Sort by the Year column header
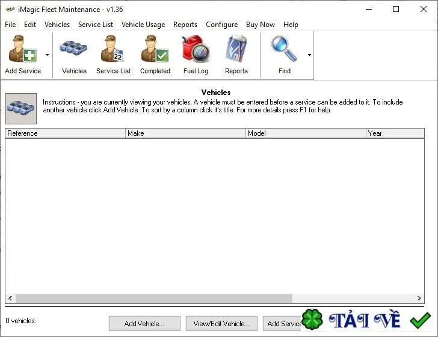This screenshot has height=337, width=438. tap(395, 133)
